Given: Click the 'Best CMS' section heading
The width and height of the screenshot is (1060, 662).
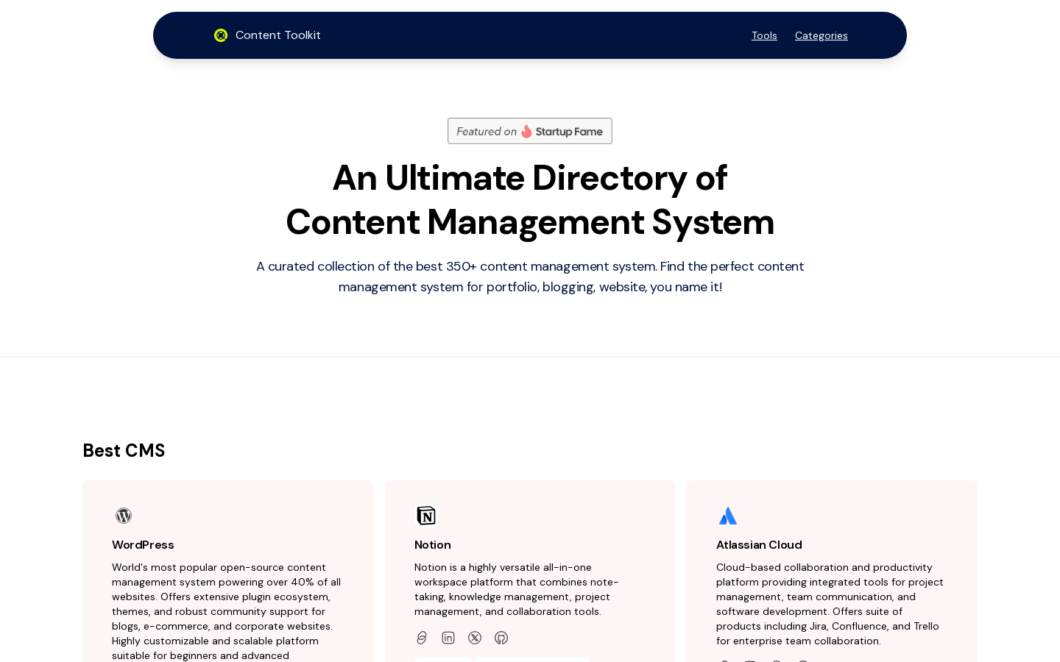Looking at the screenshot, I should point(124,450).
